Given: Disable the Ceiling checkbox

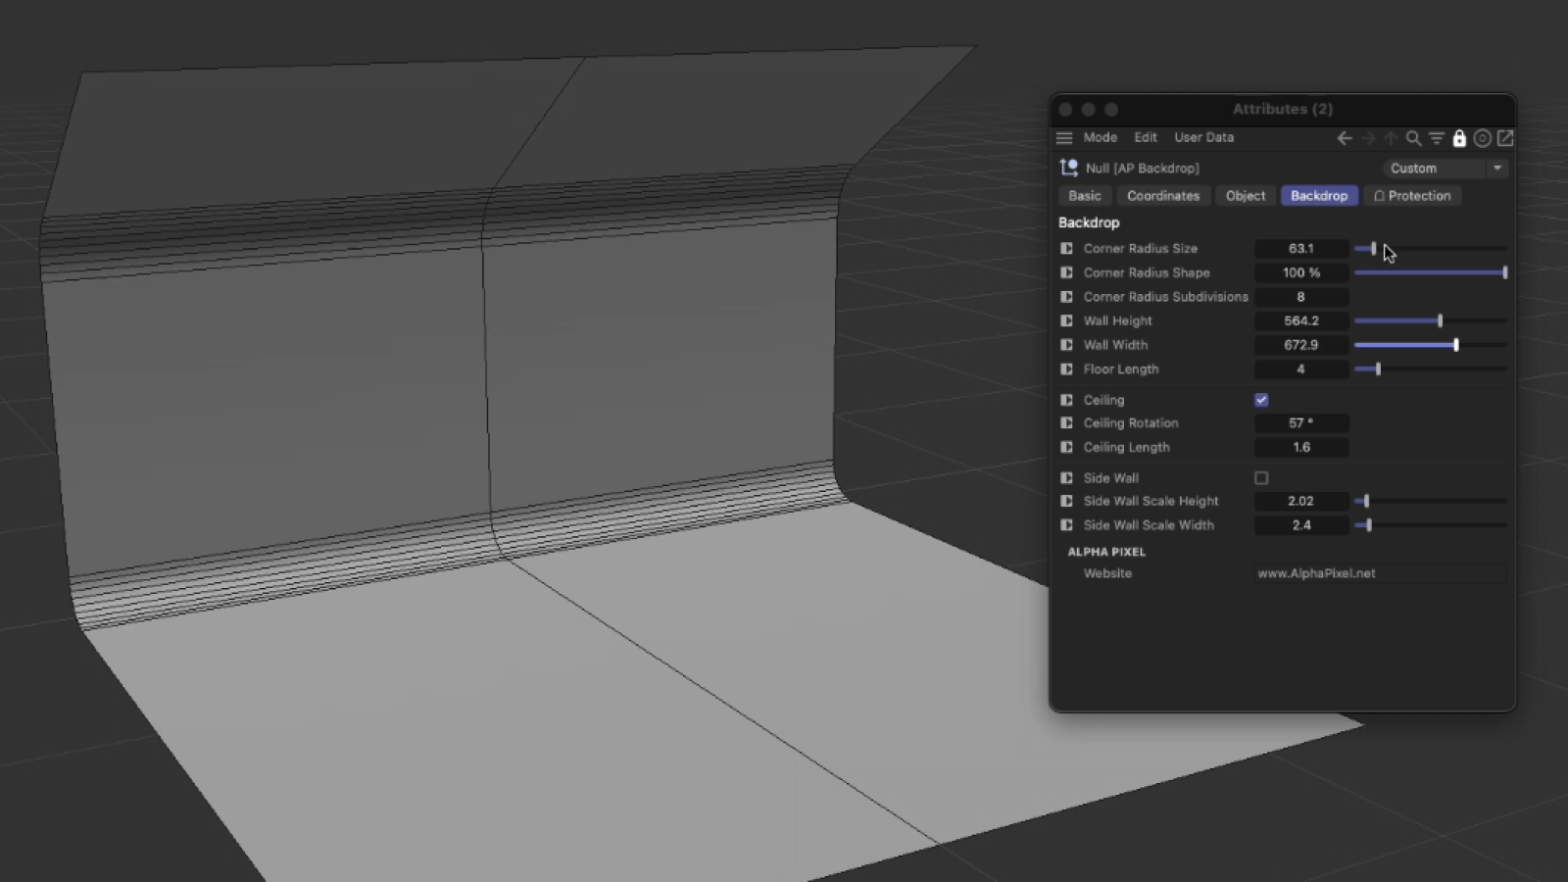Looking at the screenshot, I should (1261, 400).
